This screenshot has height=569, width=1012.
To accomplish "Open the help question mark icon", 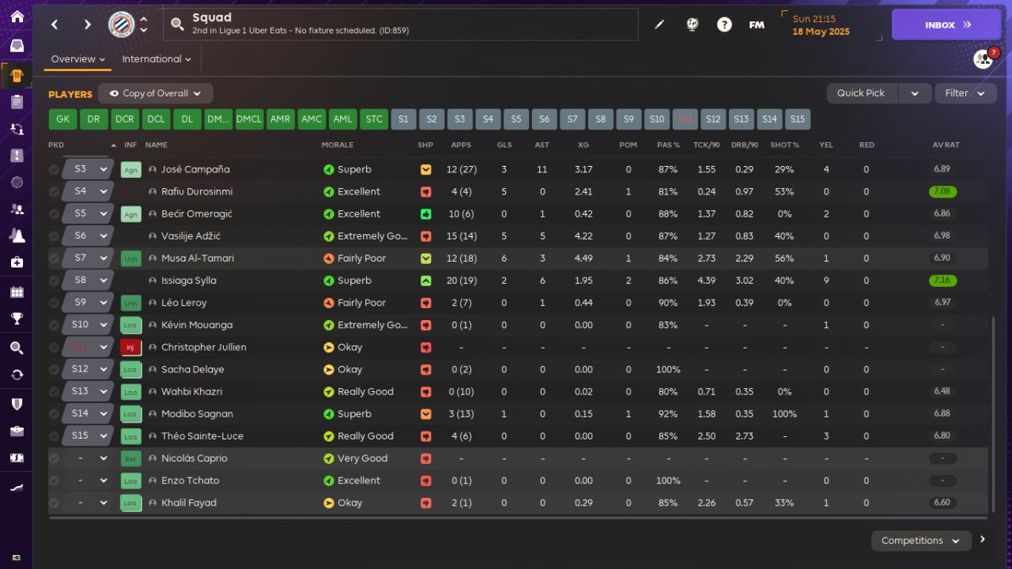I will 724,24.
